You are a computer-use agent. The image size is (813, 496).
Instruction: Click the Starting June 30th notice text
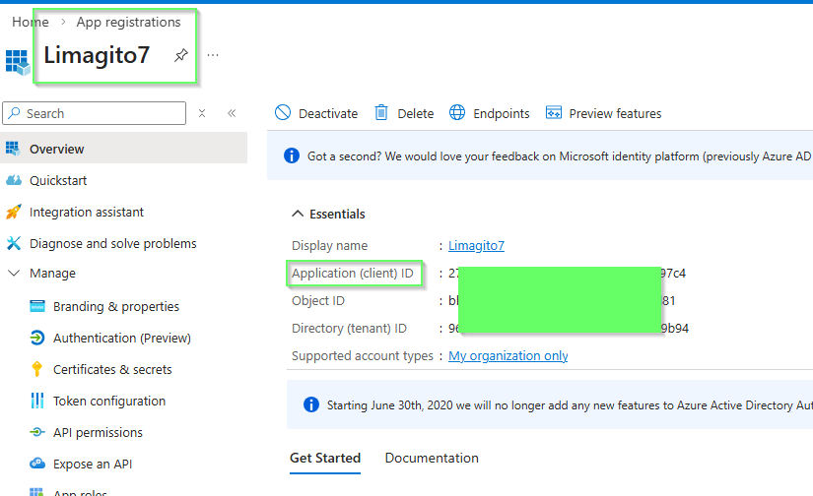pyautogui.click(x=569, y=405)
